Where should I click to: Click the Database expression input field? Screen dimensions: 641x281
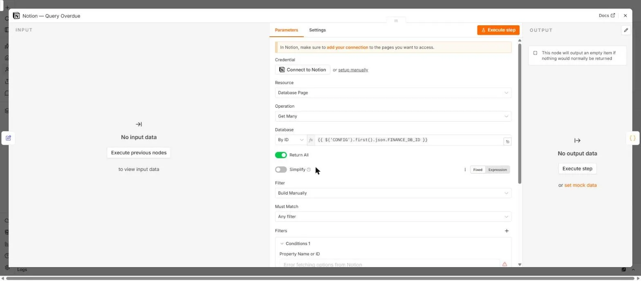pos(409,140)
